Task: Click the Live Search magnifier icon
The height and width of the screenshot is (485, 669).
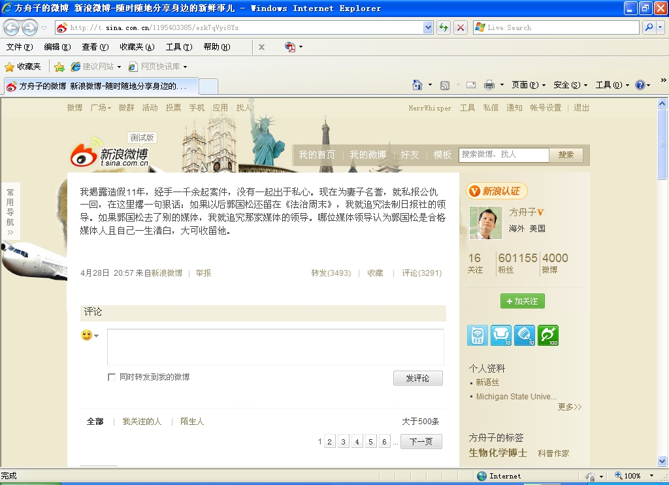Action: [x=649, y=27]
